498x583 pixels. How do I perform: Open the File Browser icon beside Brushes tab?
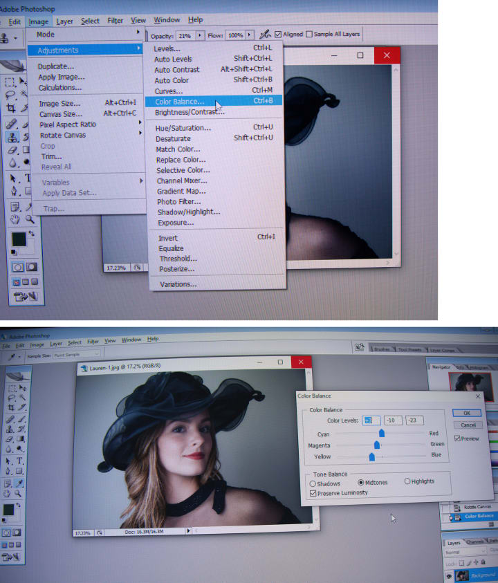[x=359, y=347]
